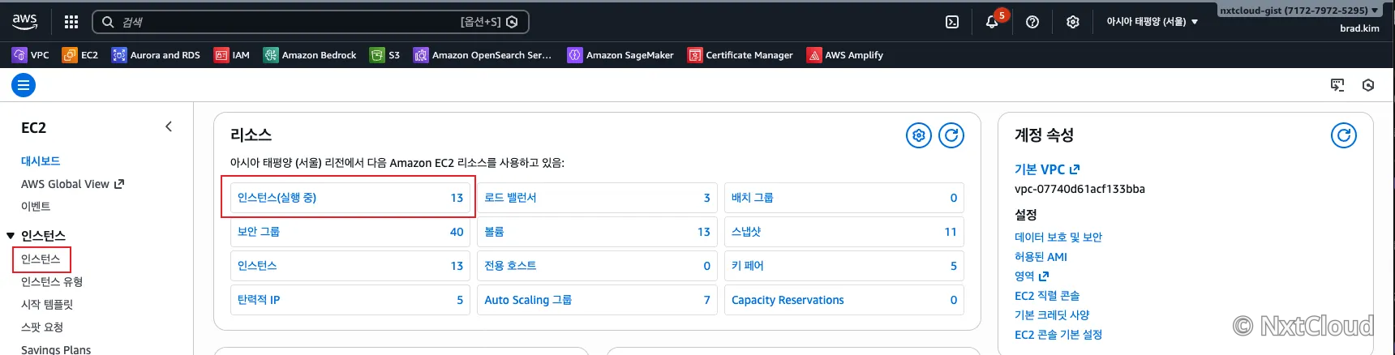Screen dimensions: 1395x355
Task: Open Amazon OpenSearch Service shortcut
Action: click(483, 55)
